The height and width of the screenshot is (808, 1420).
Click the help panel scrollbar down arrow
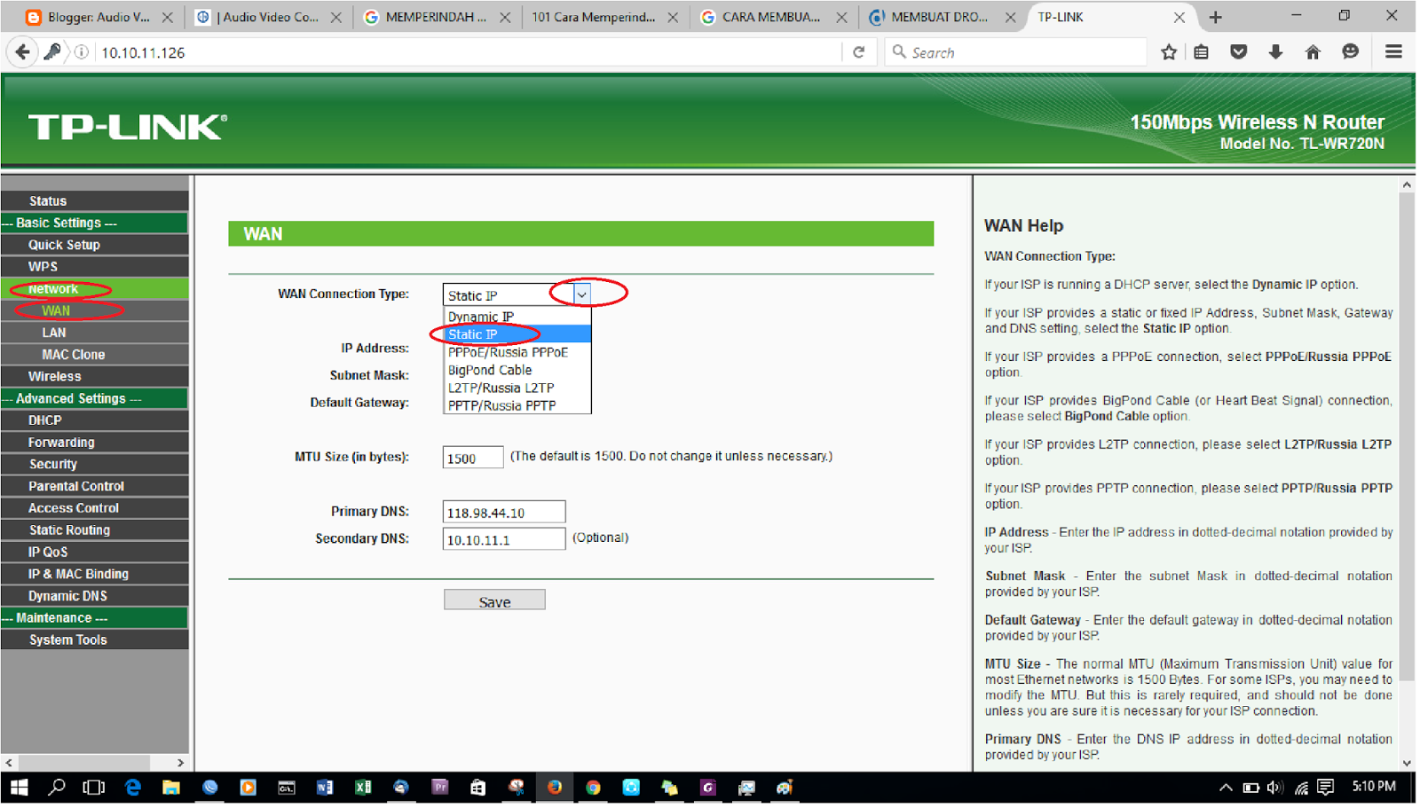click(1407, 763)
